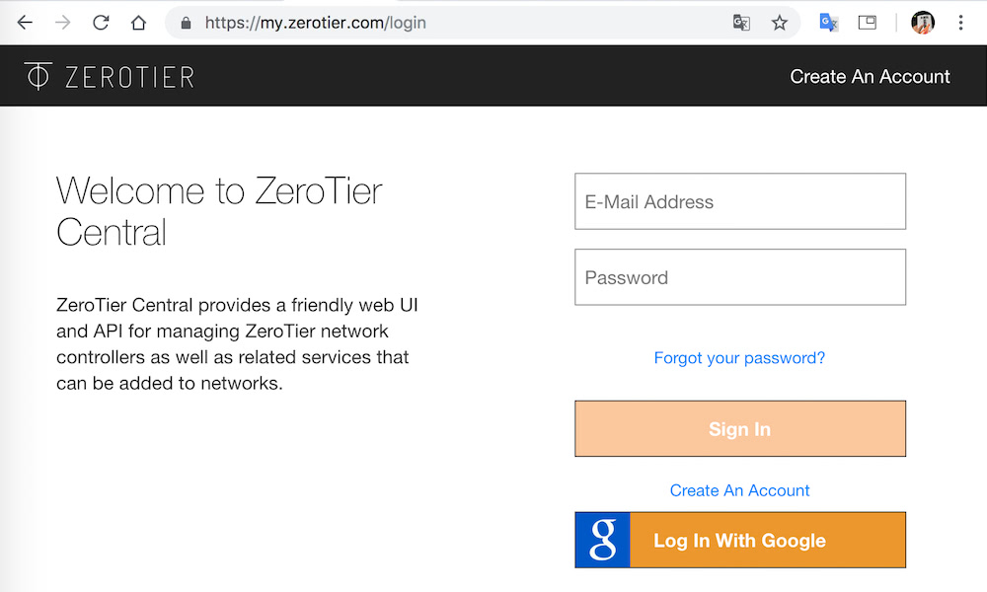
Task: Click the browser forward arrow
Action: click(63, 23)
